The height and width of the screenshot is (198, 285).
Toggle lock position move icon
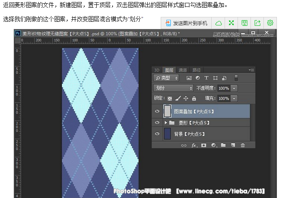186,98
